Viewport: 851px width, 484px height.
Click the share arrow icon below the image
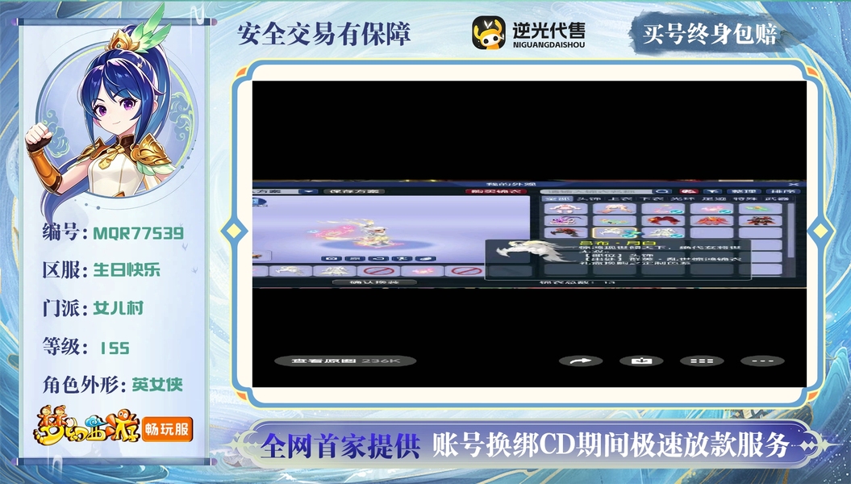coord(580,361)
